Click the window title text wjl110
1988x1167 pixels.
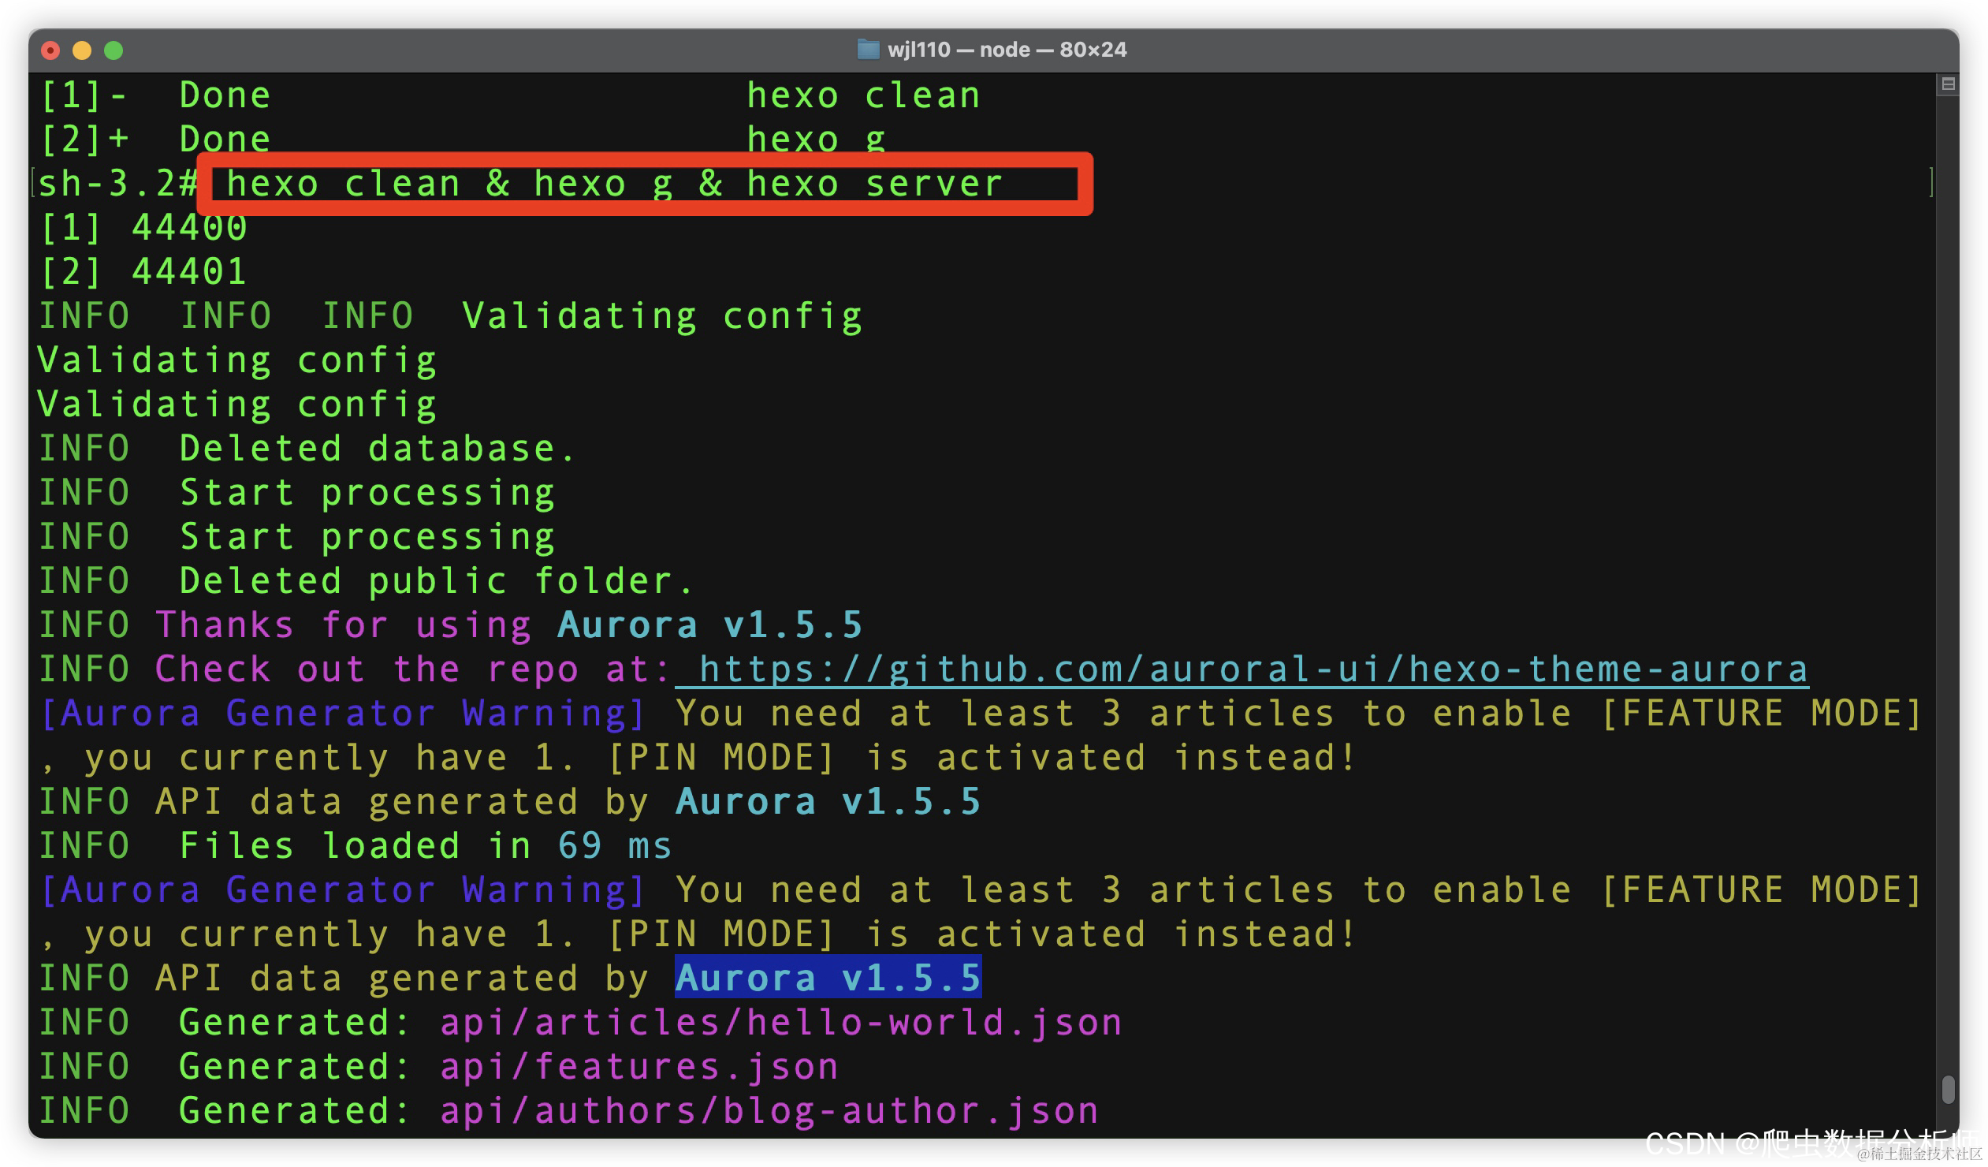(918, 50)
